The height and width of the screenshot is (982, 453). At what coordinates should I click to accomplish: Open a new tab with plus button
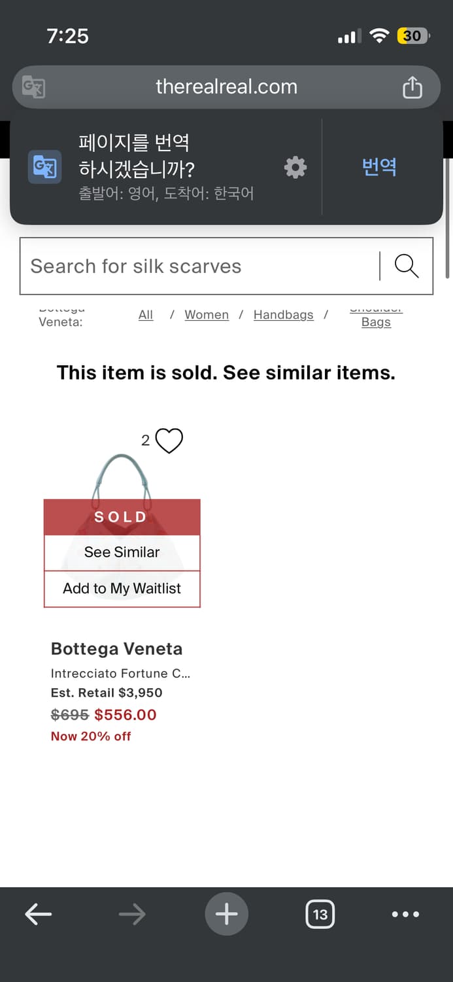click(x=226, y=914)
